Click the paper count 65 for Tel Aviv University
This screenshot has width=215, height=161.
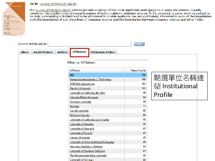pos(145,115)
